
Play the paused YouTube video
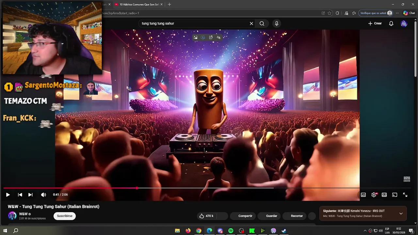click(x=8, y=195)
